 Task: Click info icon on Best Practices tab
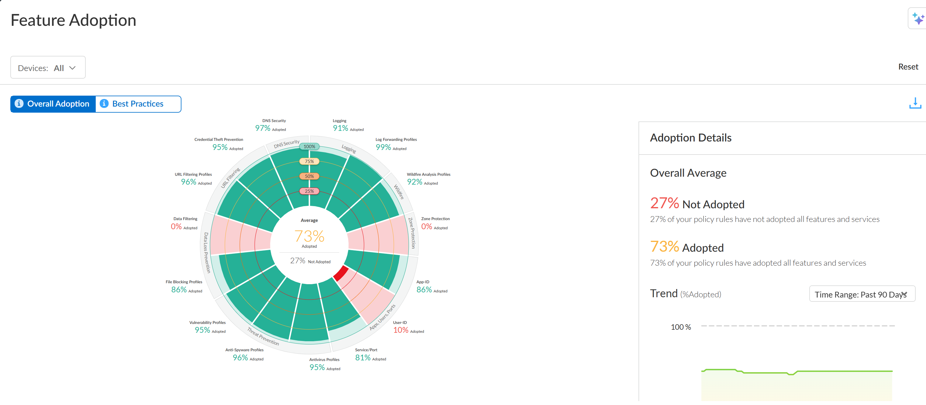point(104,104)
